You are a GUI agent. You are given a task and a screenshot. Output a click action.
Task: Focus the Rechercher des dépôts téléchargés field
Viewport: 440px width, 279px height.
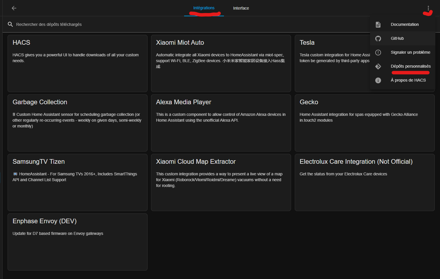186,24
